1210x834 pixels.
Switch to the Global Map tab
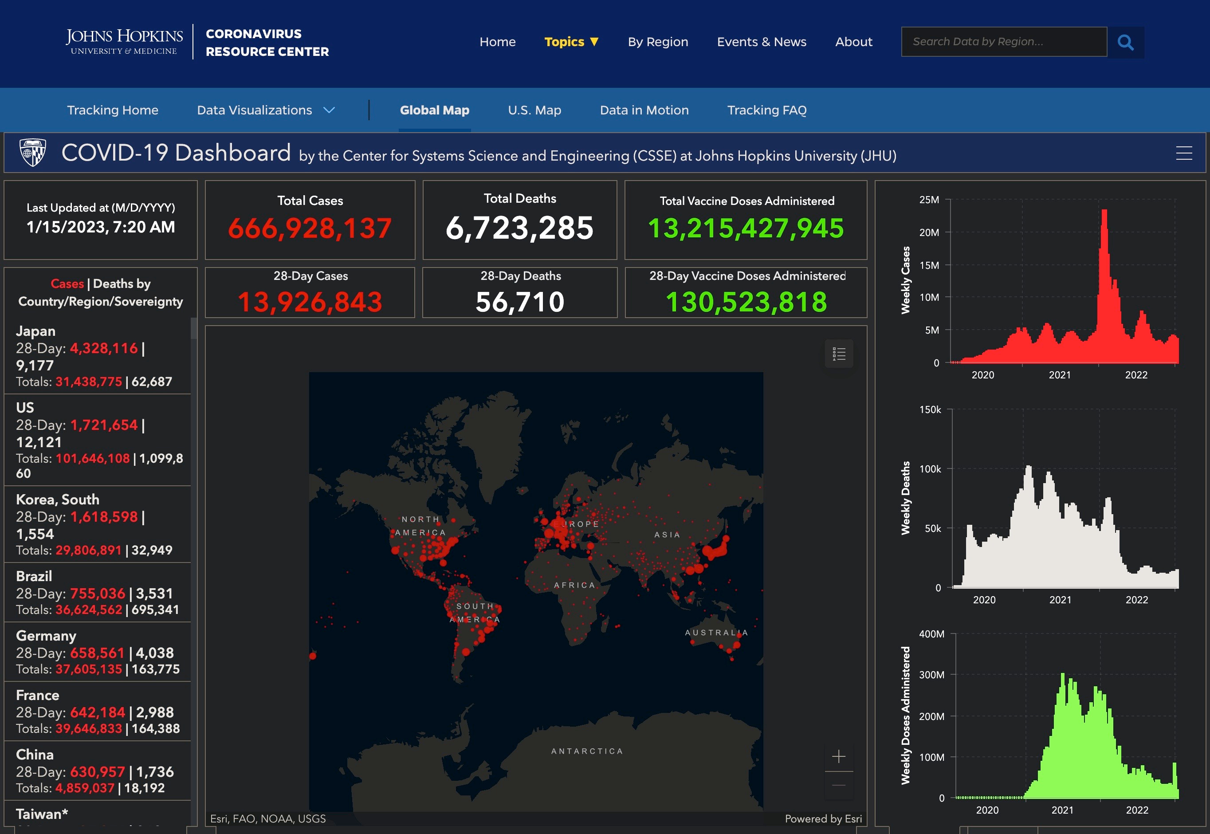tap(435, 110)
